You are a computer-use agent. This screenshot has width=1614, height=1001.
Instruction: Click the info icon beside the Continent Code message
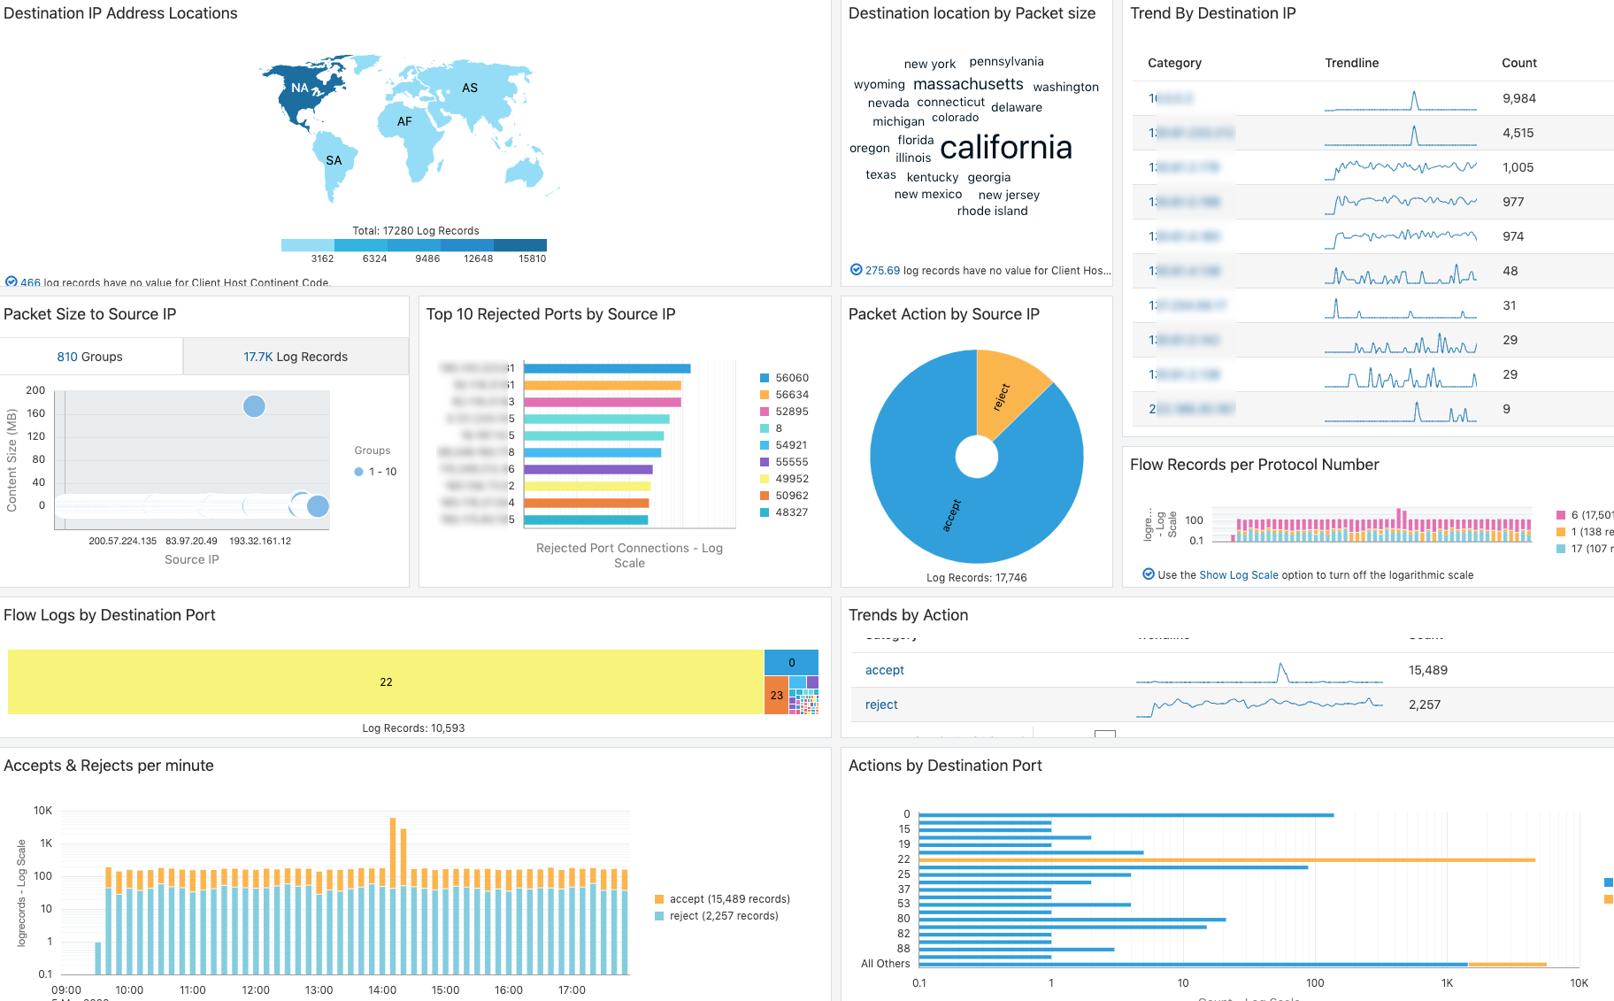pyautogui.click(x=13, y=282)
